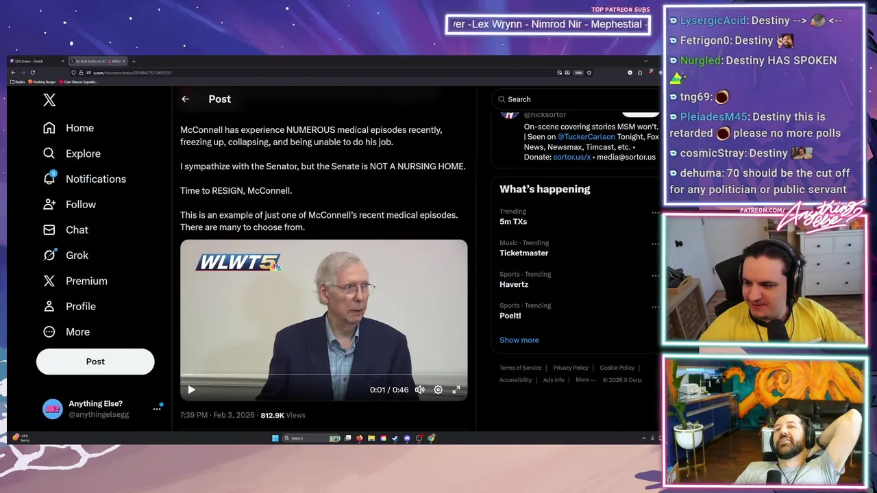Switch to the forsen - Twitch browser tab

click(36, 61)
